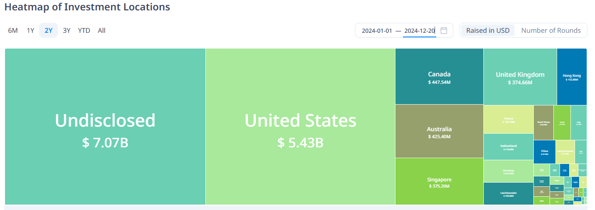This screenshot has width=595, height=210.
Task: Click the end date 2024-12-20 field
Action: pos(419,30)
